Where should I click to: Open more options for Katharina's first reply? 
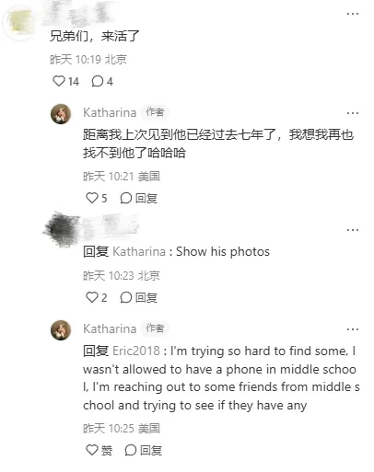[x=353, y=113]
